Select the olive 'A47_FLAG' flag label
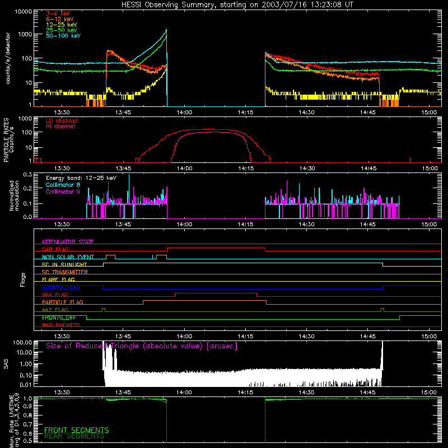 (x=55, y=310)
